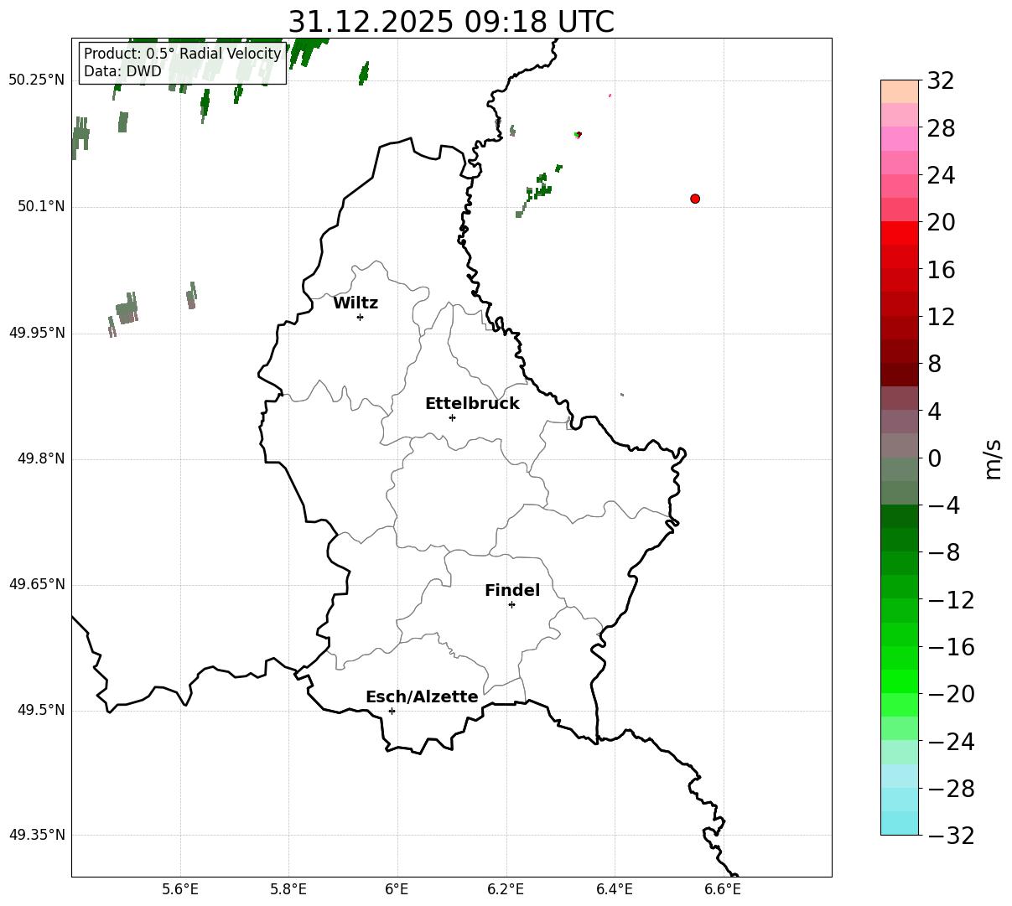Image resolution: width=1012 pixels, height=906 pixels.
Task: Click the Ettelbruck station cross marker
Action: click(452, 417)
